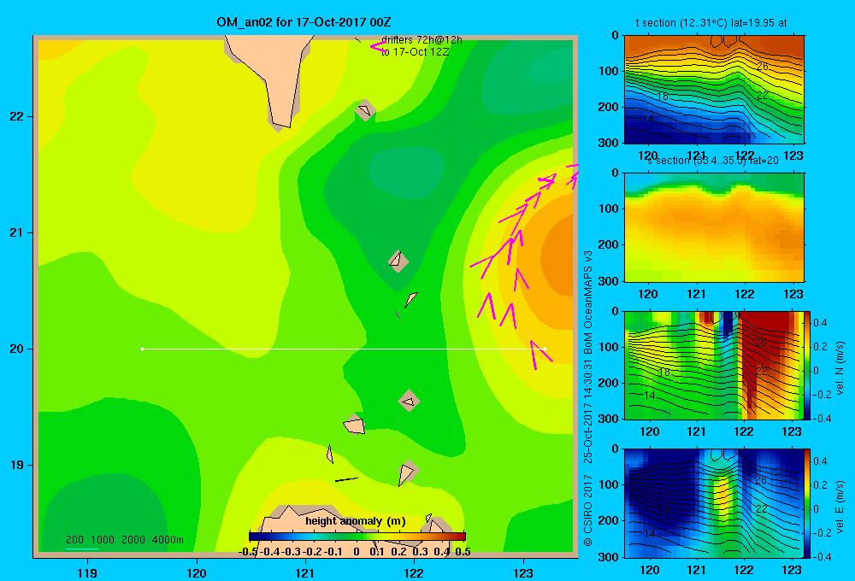Viewport: 855px width, 581px height.
Task: Click the vel. E vertical color bar
Action: point(808,503)
